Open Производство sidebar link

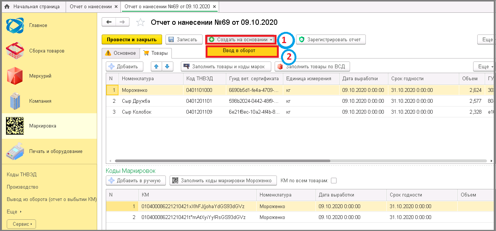23,187
